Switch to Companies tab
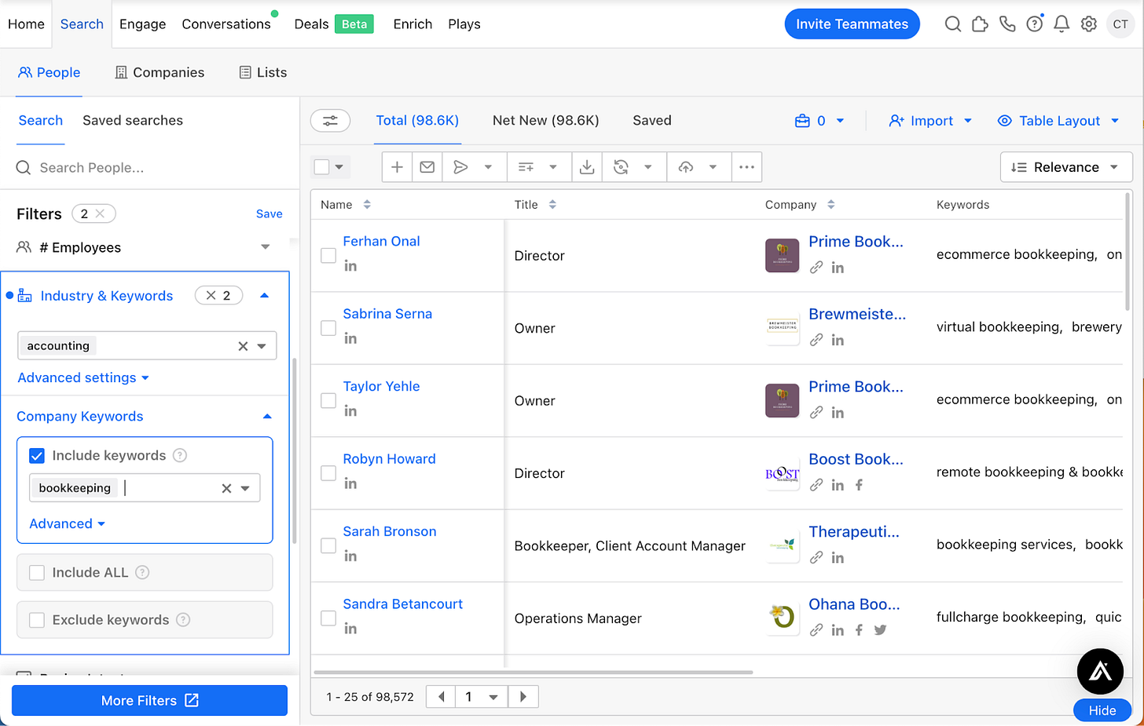This screenshot has height=726, width=1144. point(159,72)
